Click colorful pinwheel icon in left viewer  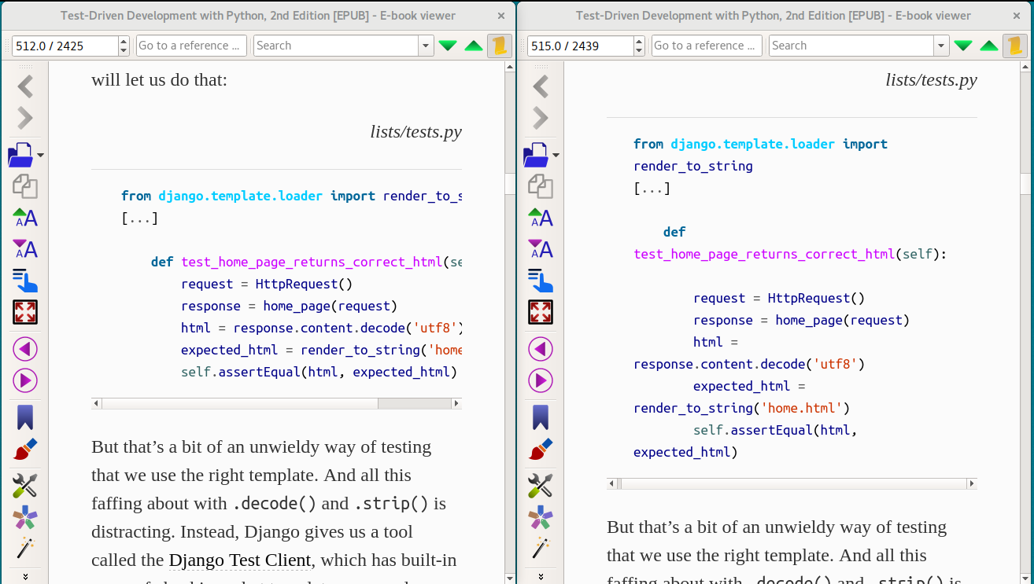[x=25, y=517]
